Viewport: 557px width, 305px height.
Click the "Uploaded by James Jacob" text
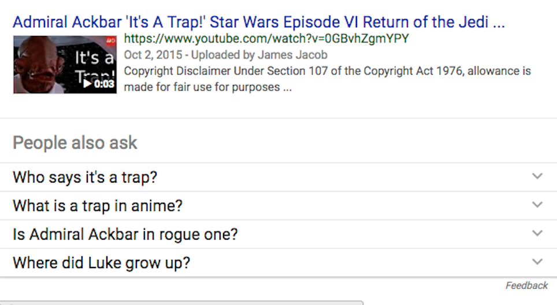(x=259, y=55)
